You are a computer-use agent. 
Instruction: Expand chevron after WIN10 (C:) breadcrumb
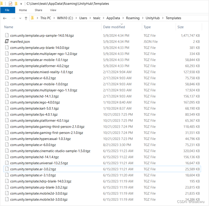(76, 18)
